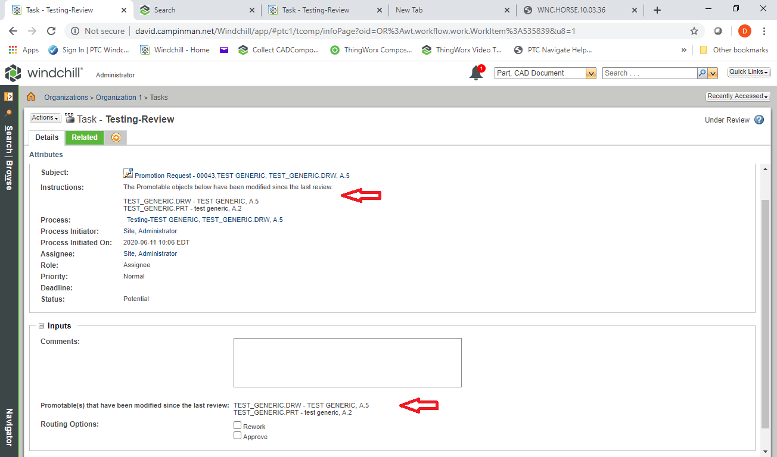The height and width of the screenshot is (457, 777).
Task: Click the Task briefcase icon next to Testing-Review
Action: point(70,118)
